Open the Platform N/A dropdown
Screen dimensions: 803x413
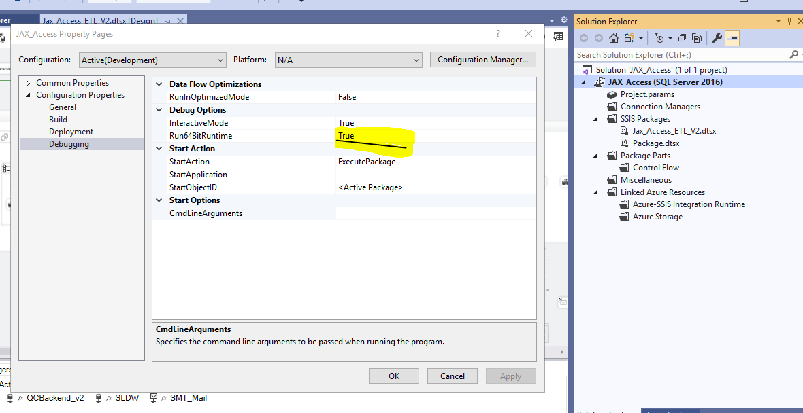(348, 60)
